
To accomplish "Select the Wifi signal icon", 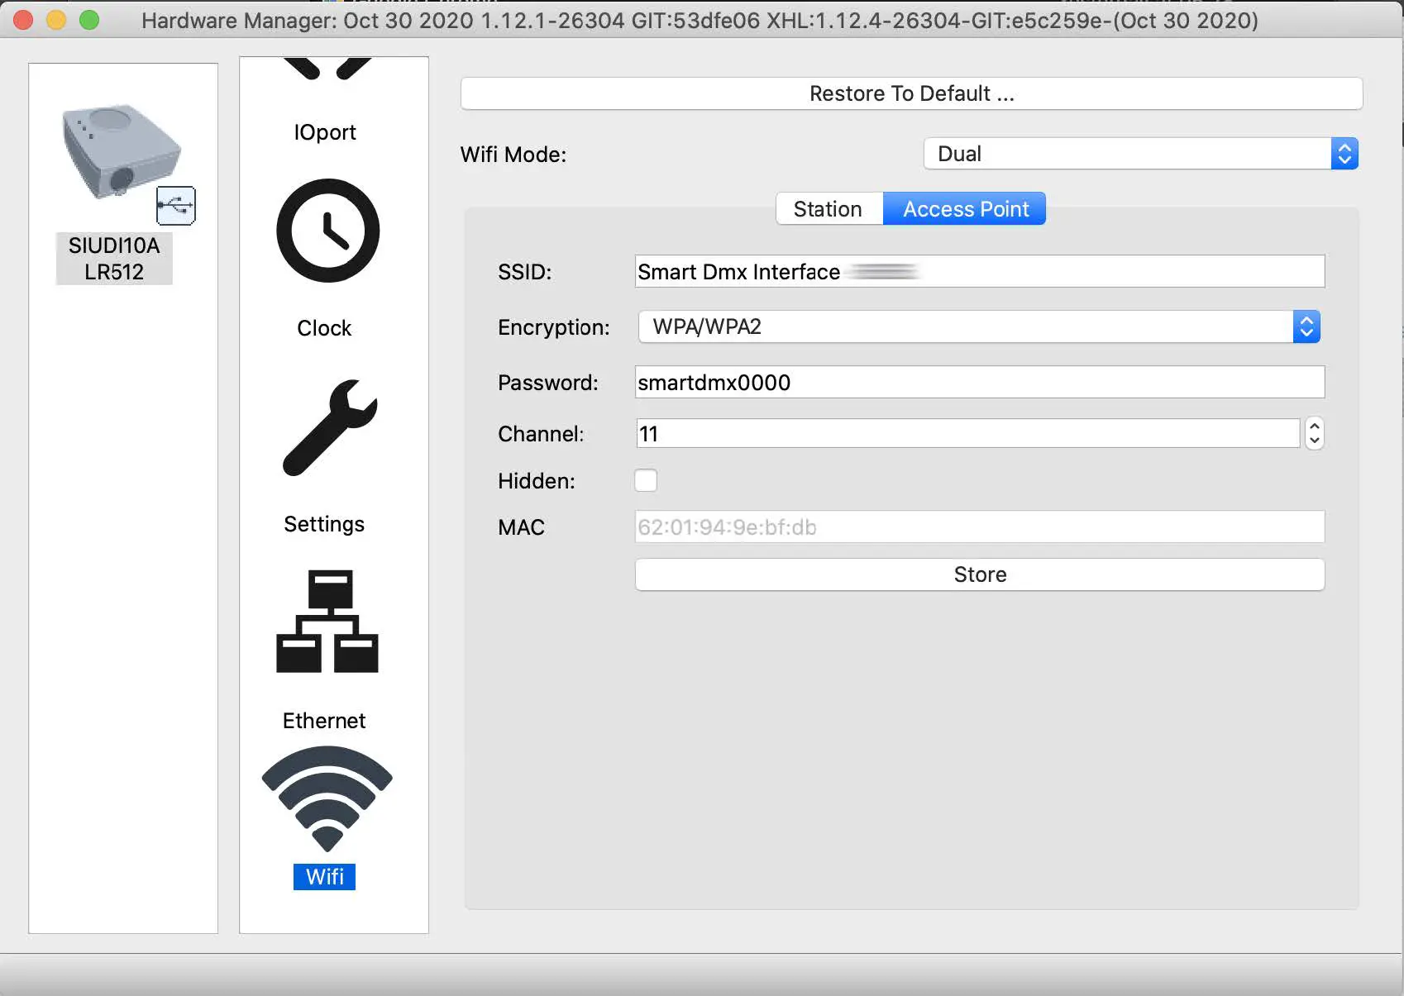I will coord(326,798).
